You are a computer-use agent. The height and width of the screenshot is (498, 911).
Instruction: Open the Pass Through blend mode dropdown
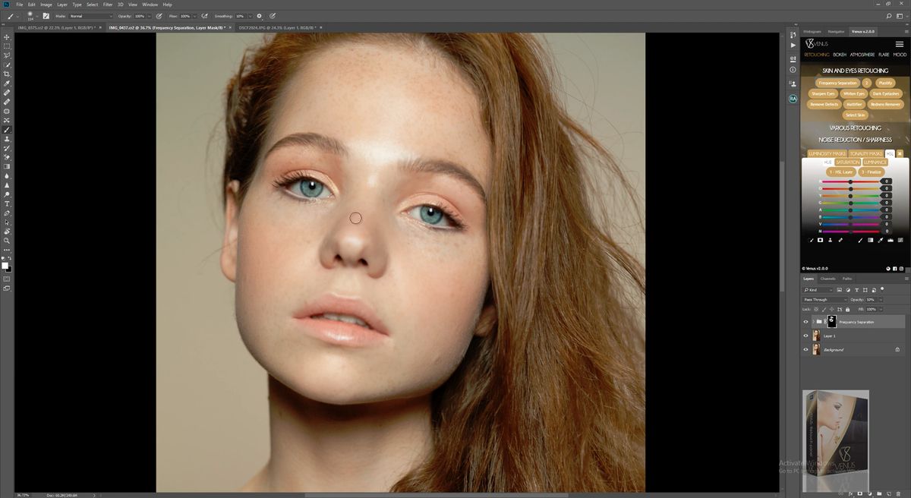(823, 300)
